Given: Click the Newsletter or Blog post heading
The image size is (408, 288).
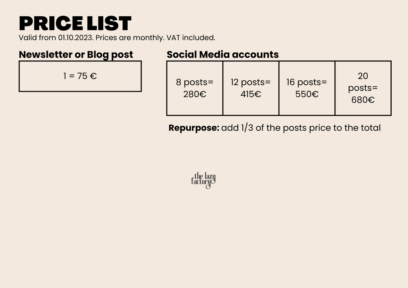Looking at the screenshot, I should tap(76, 55).
